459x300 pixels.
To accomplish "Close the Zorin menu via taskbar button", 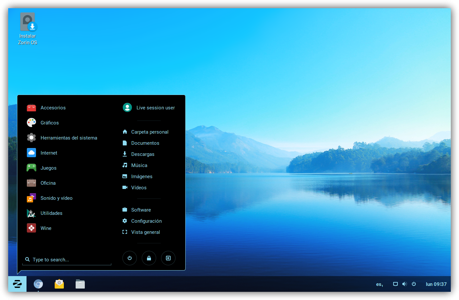I will [17, 284].
